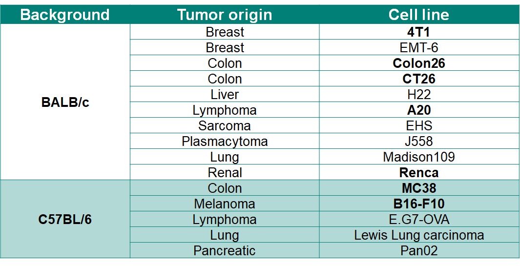The image size is (520, 266).
Task: Select the B16-F10 cell line entry
Action: 418,204
